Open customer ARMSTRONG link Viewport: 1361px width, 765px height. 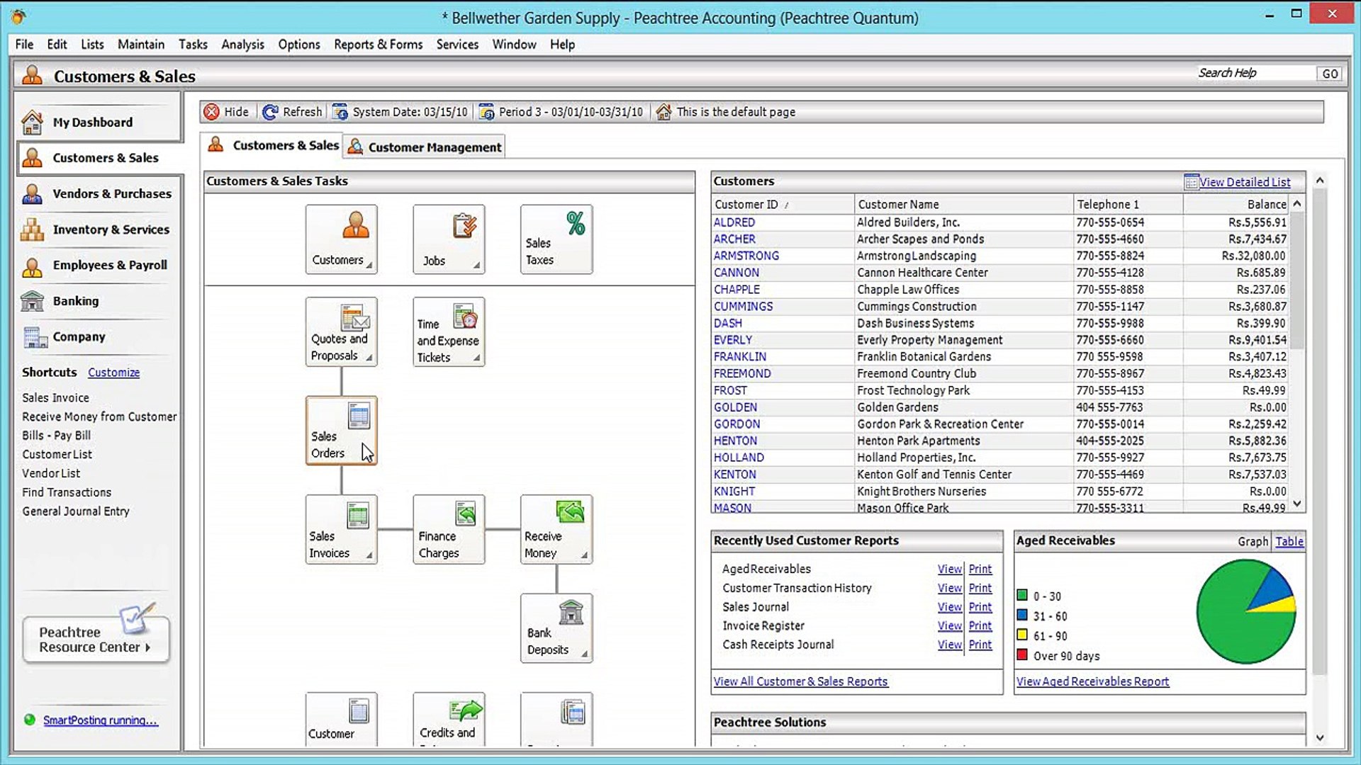(746, 256)
